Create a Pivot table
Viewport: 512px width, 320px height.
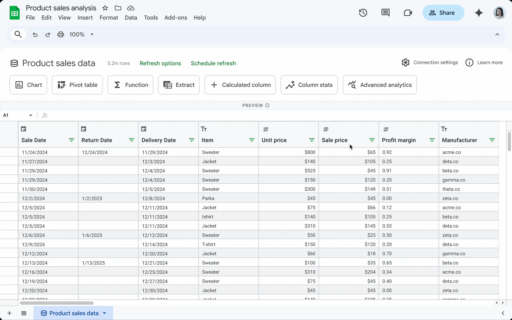click(77, 85)
